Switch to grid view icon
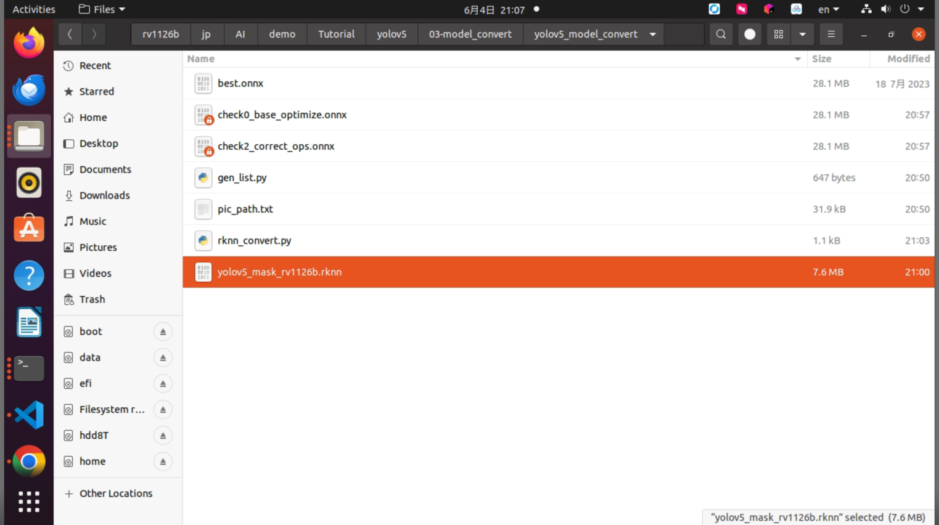This screenshot has width=939, height=525. pyautogui.click(x=779, y=35)
